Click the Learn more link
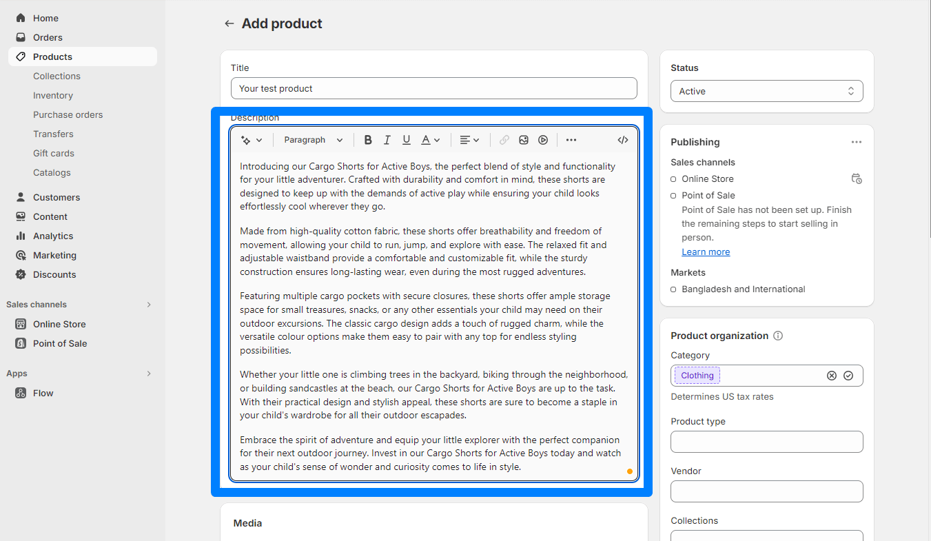931x541 pixels. tap(706, 252)
